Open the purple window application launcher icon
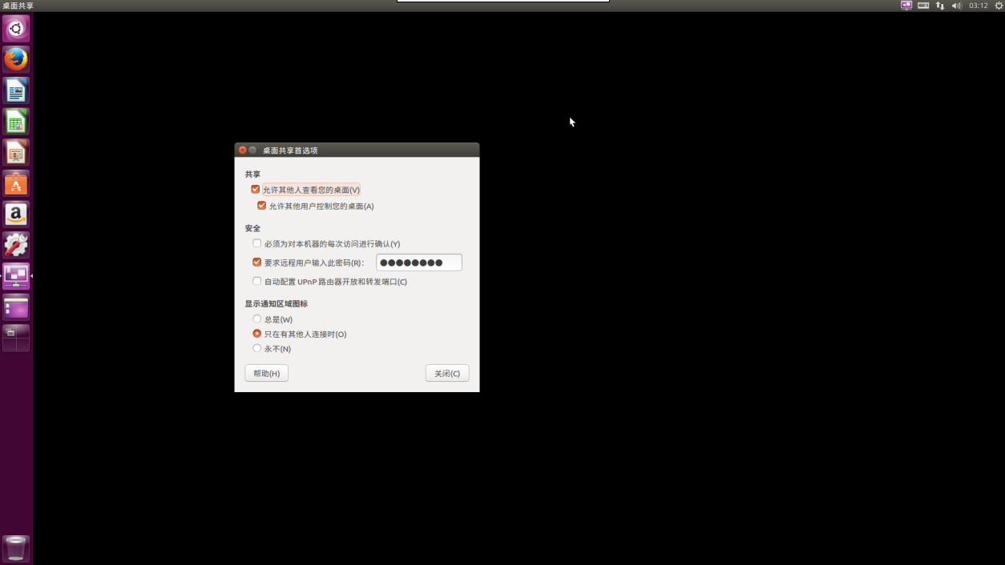Screen dimensions: 1005x565 (16, 307)
